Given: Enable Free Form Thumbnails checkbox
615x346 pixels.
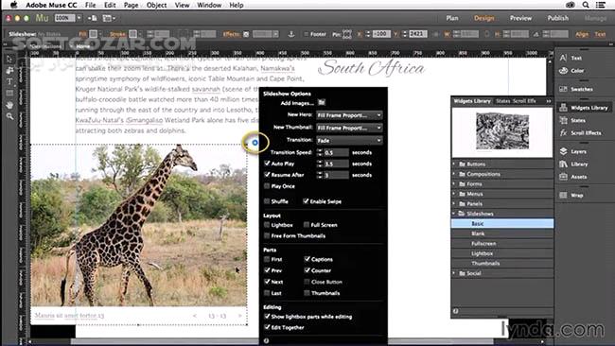Looking at the screenshot, I should (x=267, y=235).
